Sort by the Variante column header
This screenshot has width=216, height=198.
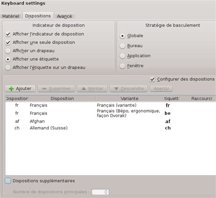[x=129, y=99]
